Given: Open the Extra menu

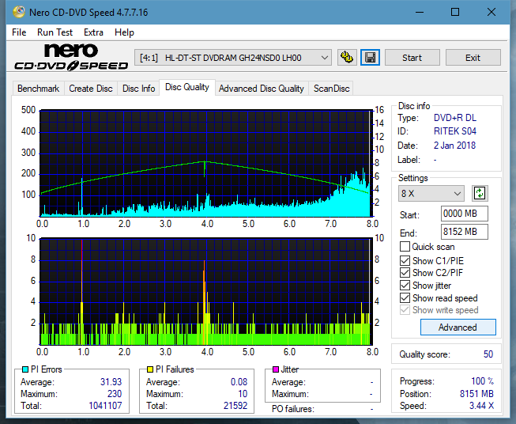Looking at the screenshot, I should [x=93, y=32].
